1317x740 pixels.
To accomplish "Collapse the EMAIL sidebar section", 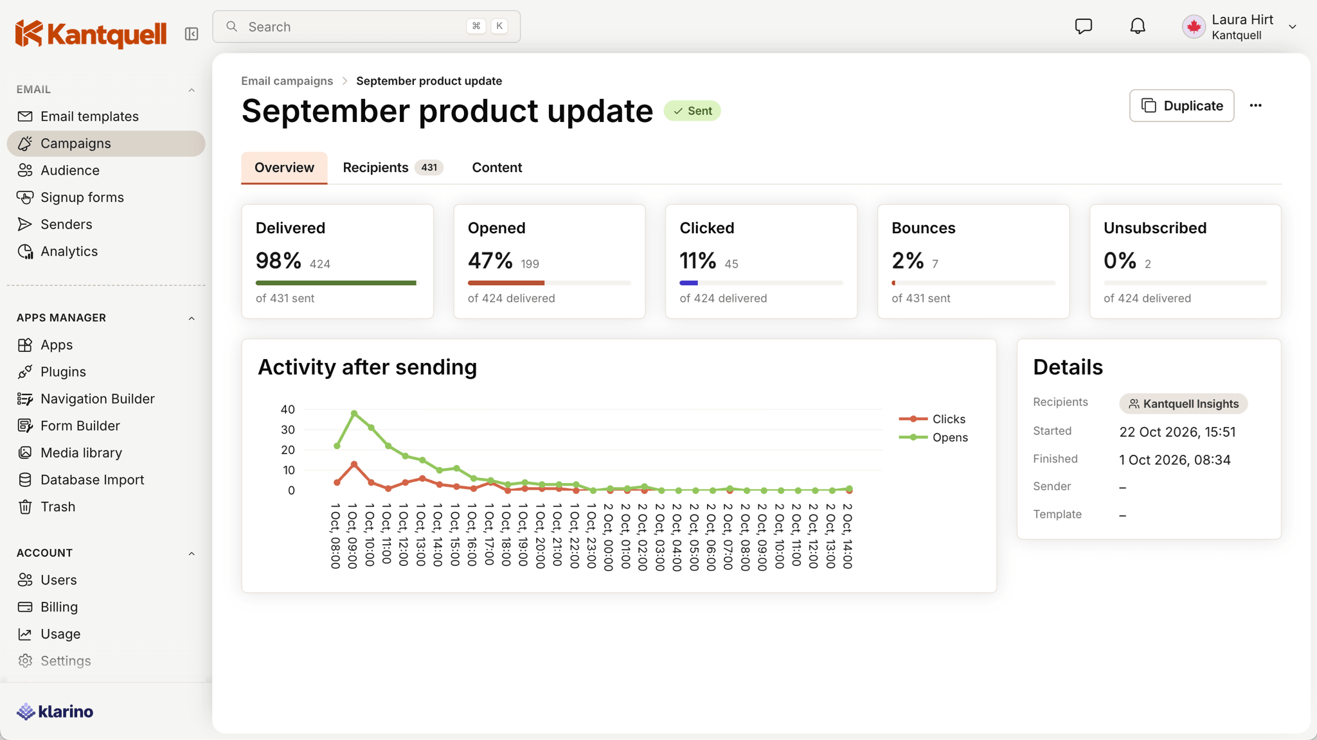I will tap(192, 90).
